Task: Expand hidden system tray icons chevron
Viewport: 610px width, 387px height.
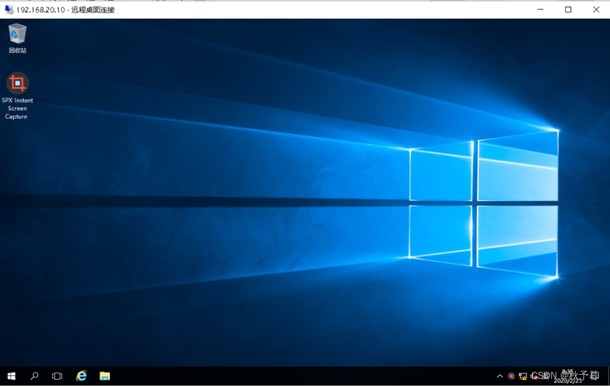Action: [x=500, y=376]
